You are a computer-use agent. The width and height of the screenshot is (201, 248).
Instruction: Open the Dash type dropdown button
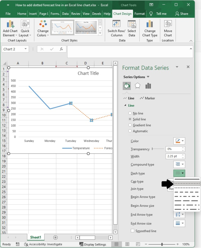[x=179, y=173]
